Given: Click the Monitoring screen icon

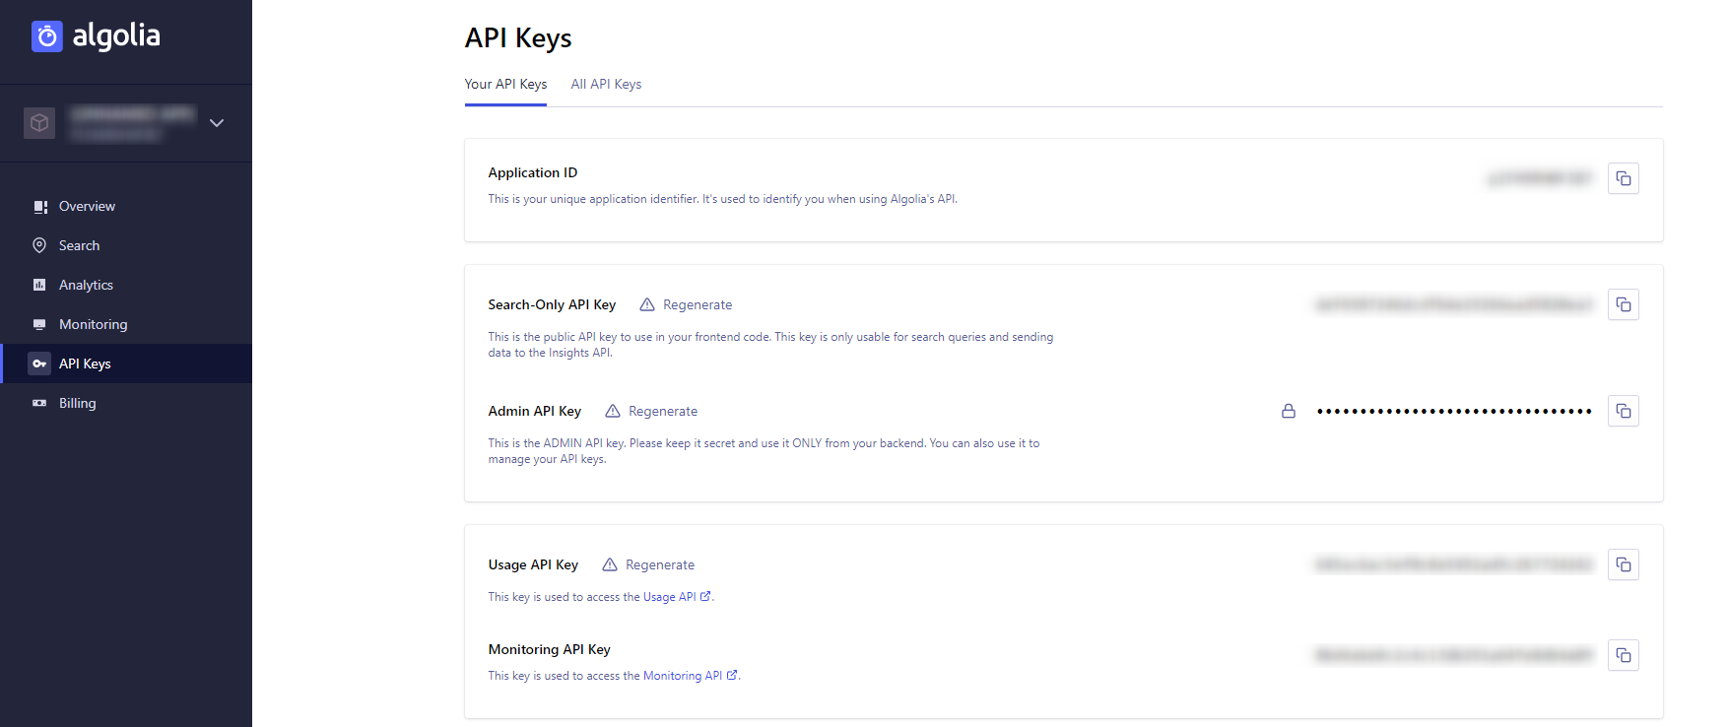Looking at the screenshot, I should point(39,324).
